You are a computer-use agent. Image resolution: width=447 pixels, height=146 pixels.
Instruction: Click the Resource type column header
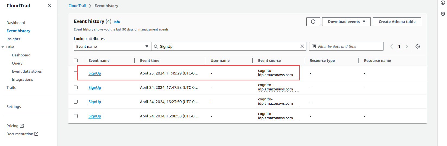coord(322,60)
